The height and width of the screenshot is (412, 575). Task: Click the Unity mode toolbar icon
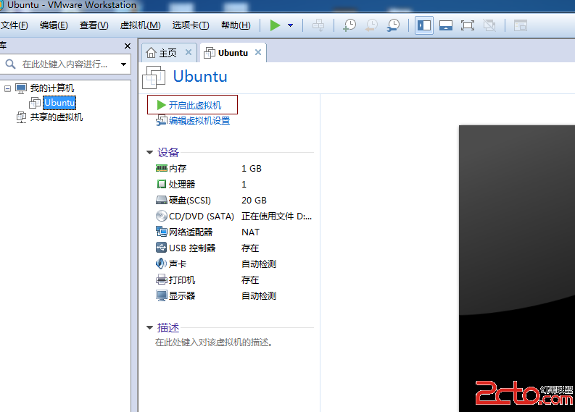tap(489, 25)
